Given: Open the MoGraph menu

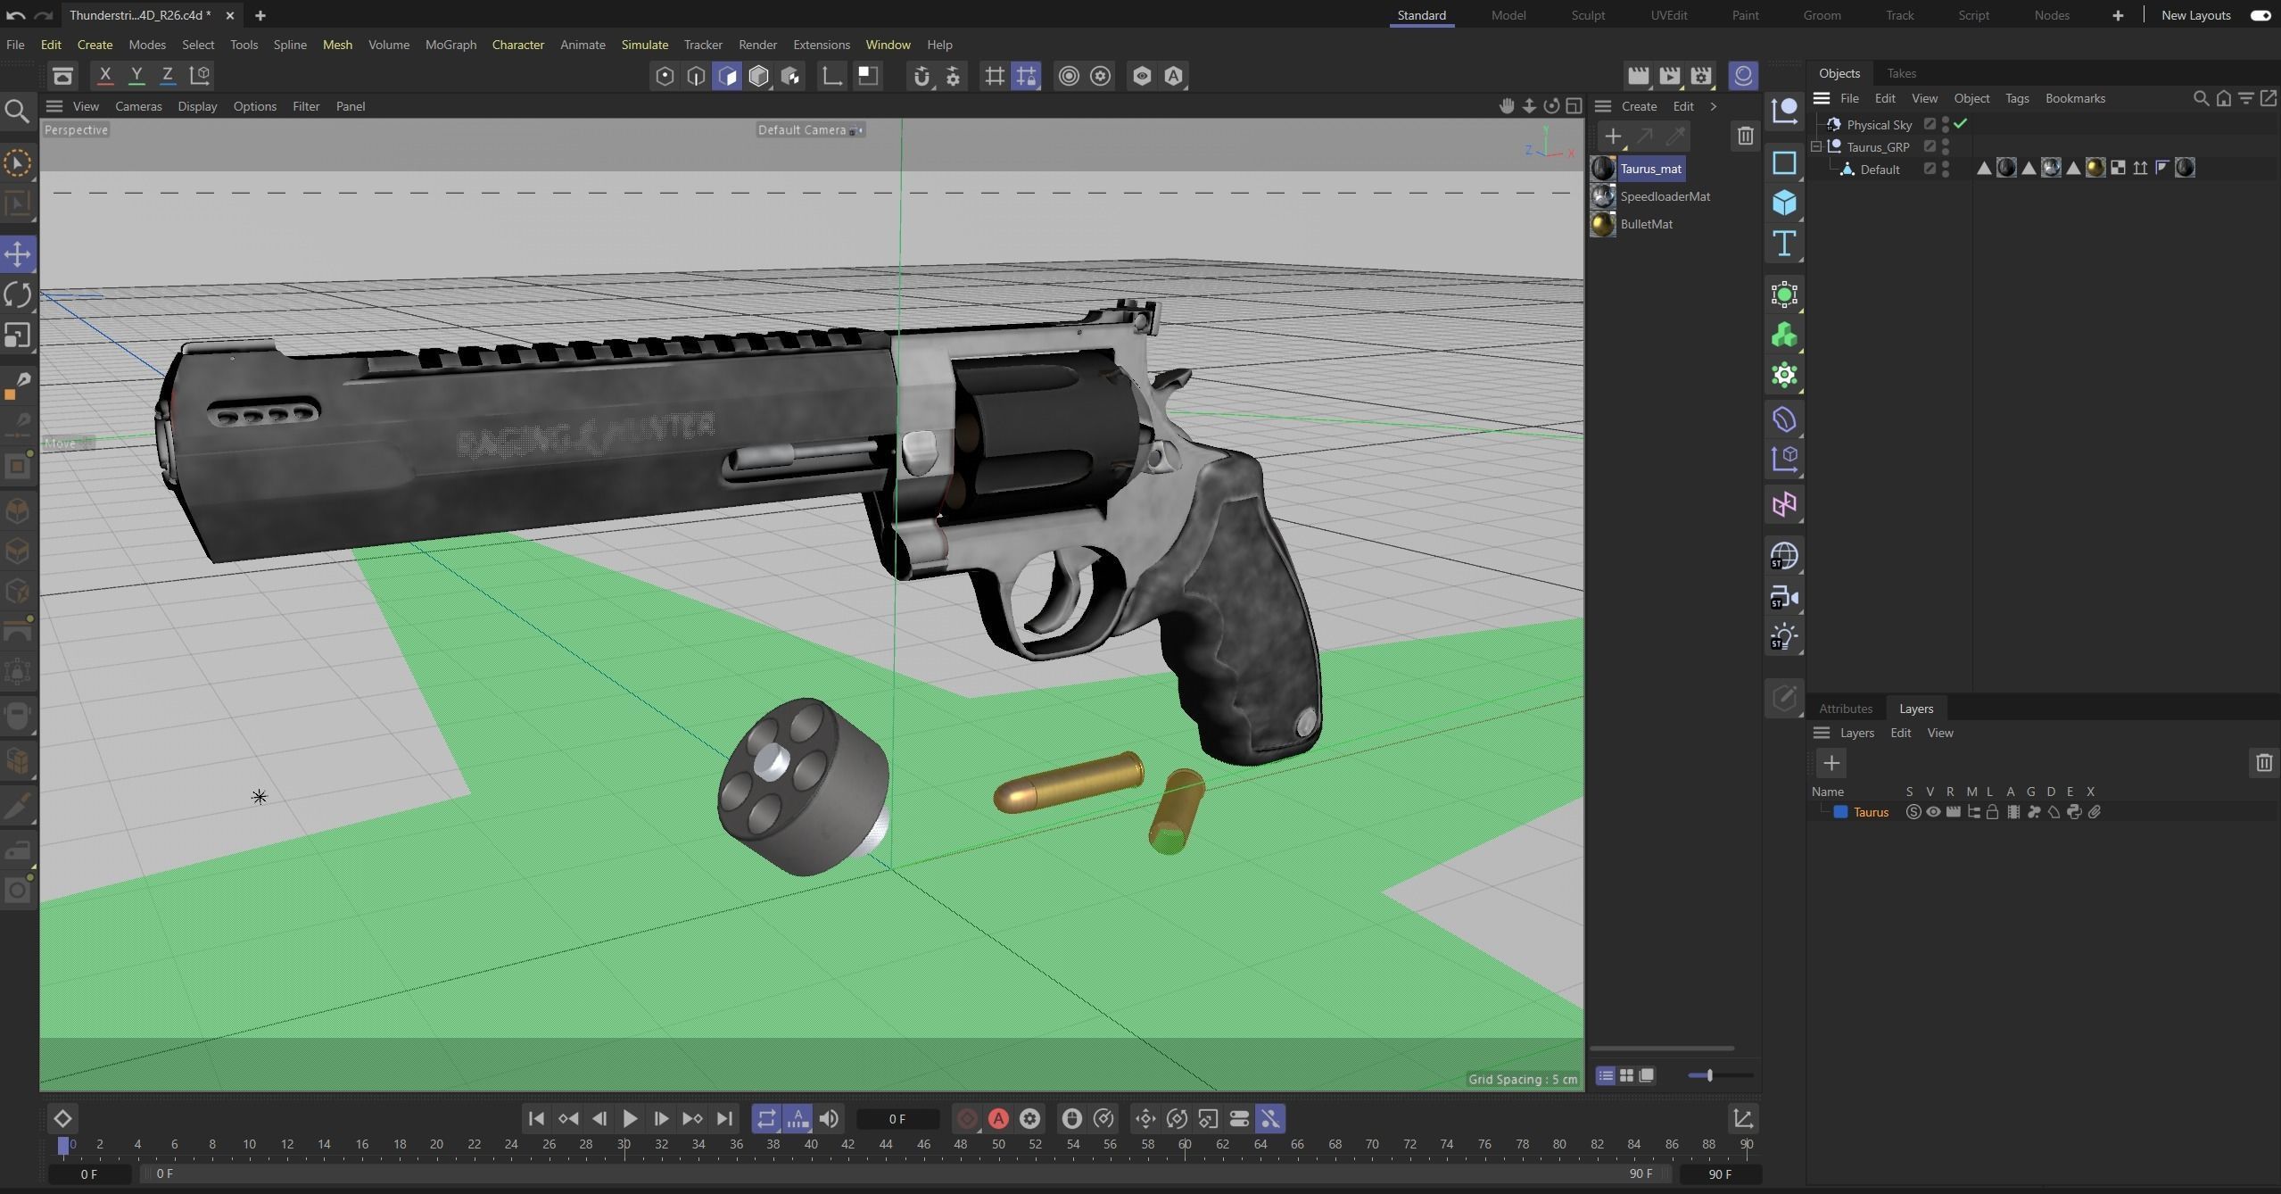Looking at the screenshot, I should click(x=450, y=45).
